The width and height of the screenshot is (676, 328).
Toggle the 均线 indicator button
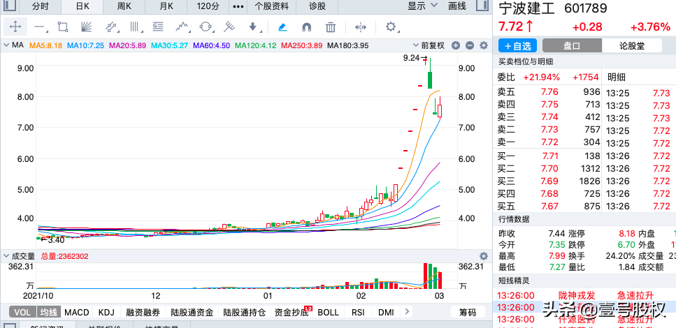(48, 313)
